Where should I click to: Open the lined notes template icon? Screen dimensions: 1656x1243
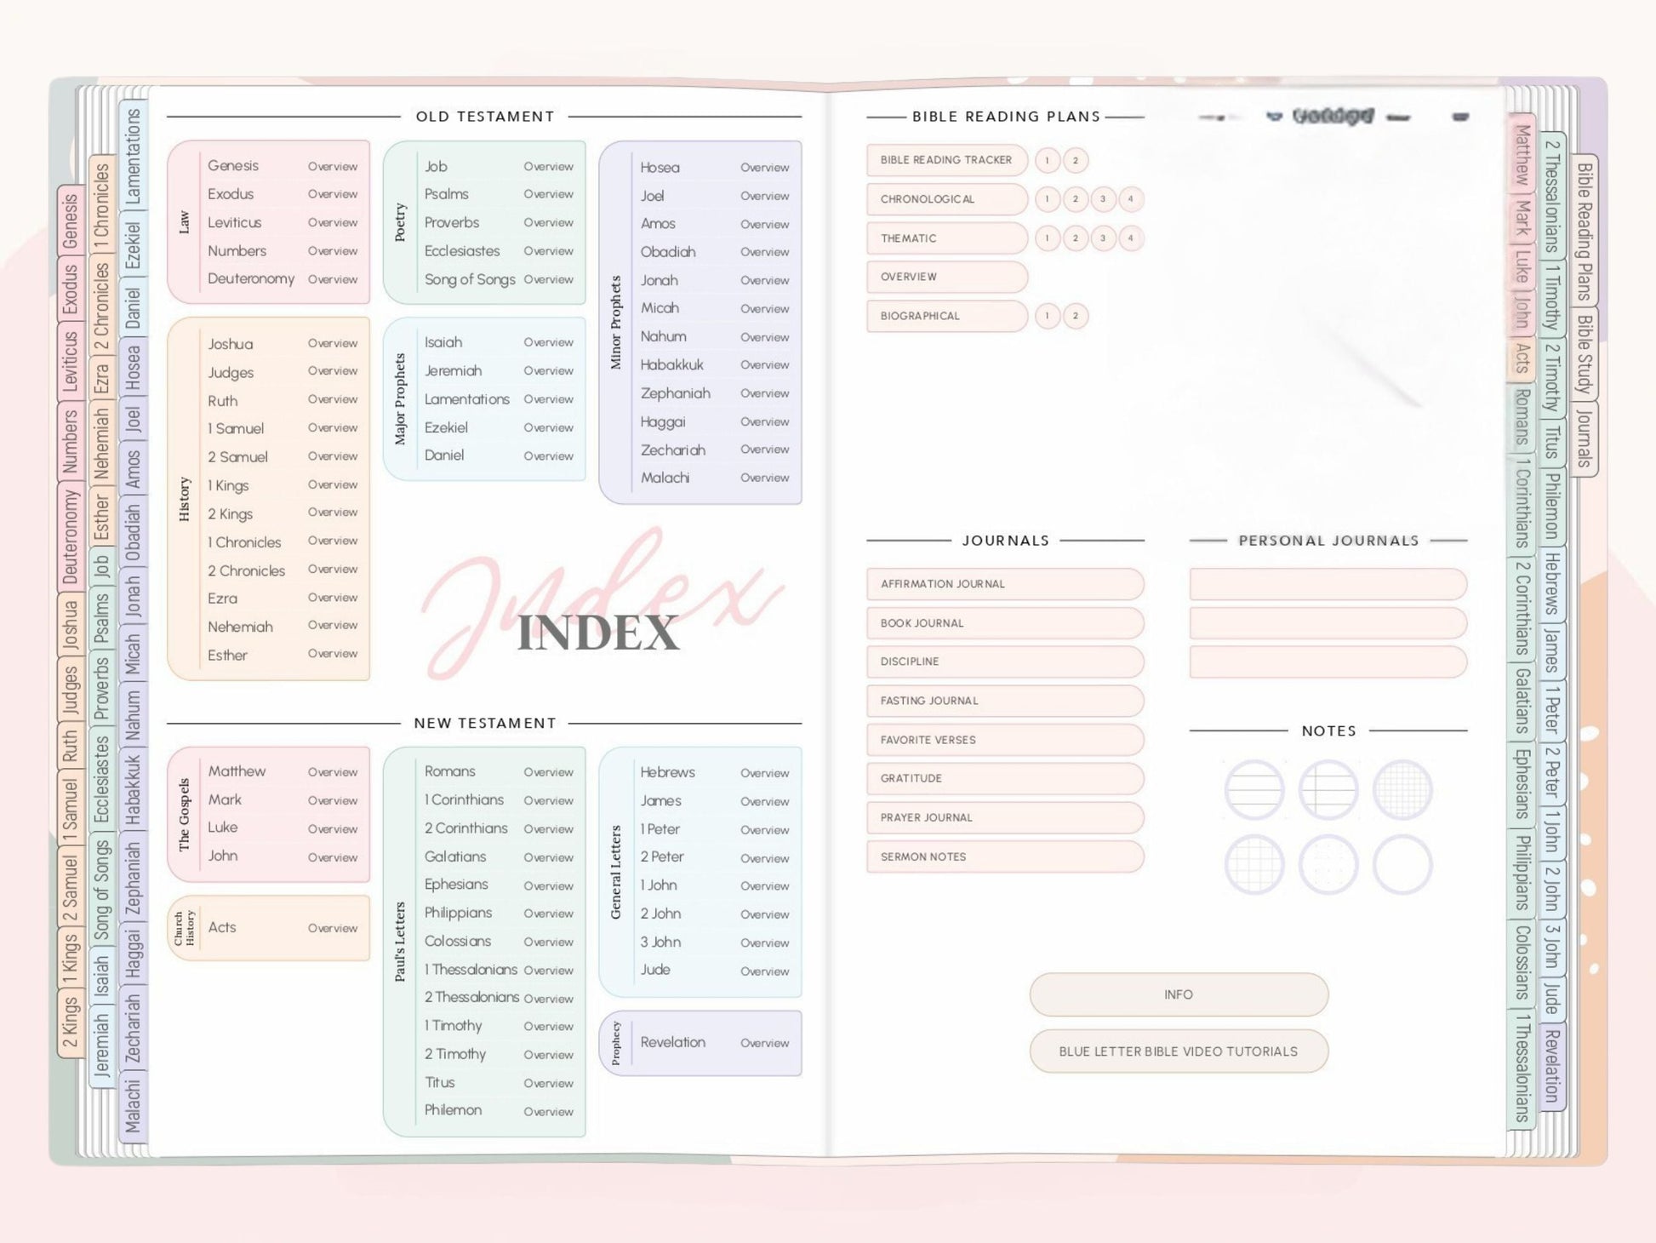tap(1253, 790)
